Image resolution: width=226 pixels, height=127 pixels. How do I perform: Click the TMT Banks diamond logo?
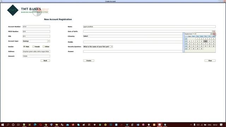(13, 10)
